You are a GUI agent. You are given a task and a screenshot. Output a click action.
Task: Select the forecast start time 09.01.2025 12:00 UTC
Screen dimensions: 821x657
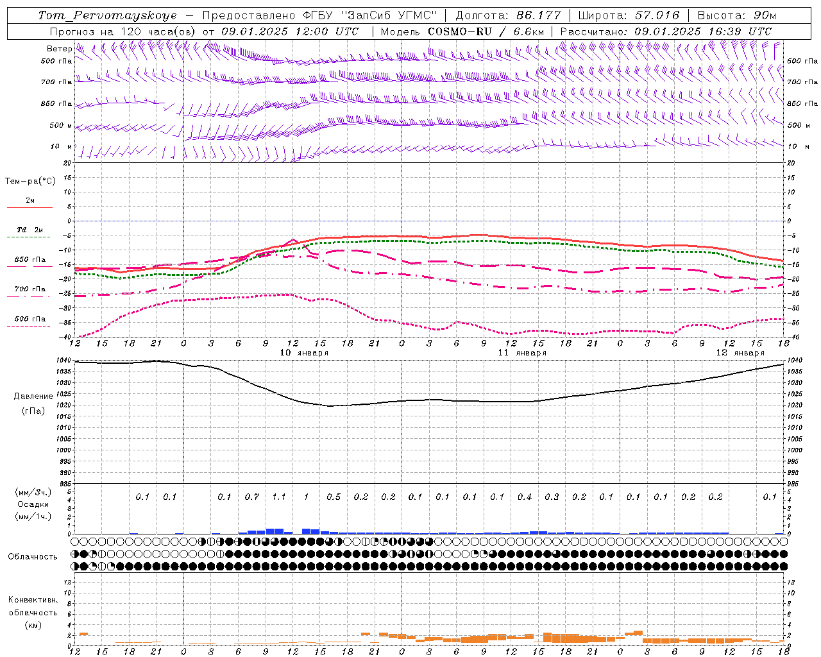290,31
